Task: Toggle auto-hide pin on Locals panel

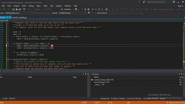Action: (x=86, y=74)
